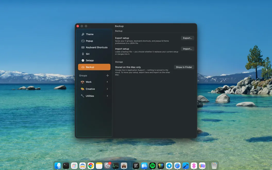Click Show in Finder button
This screenshot has height=170, width=272.
(x=184, y=67)
